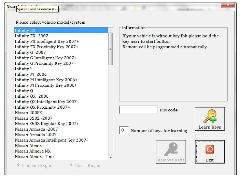The height and width of the screenshot is (181, 240).
Task: Select Infinity Q model
Action: 61,90
